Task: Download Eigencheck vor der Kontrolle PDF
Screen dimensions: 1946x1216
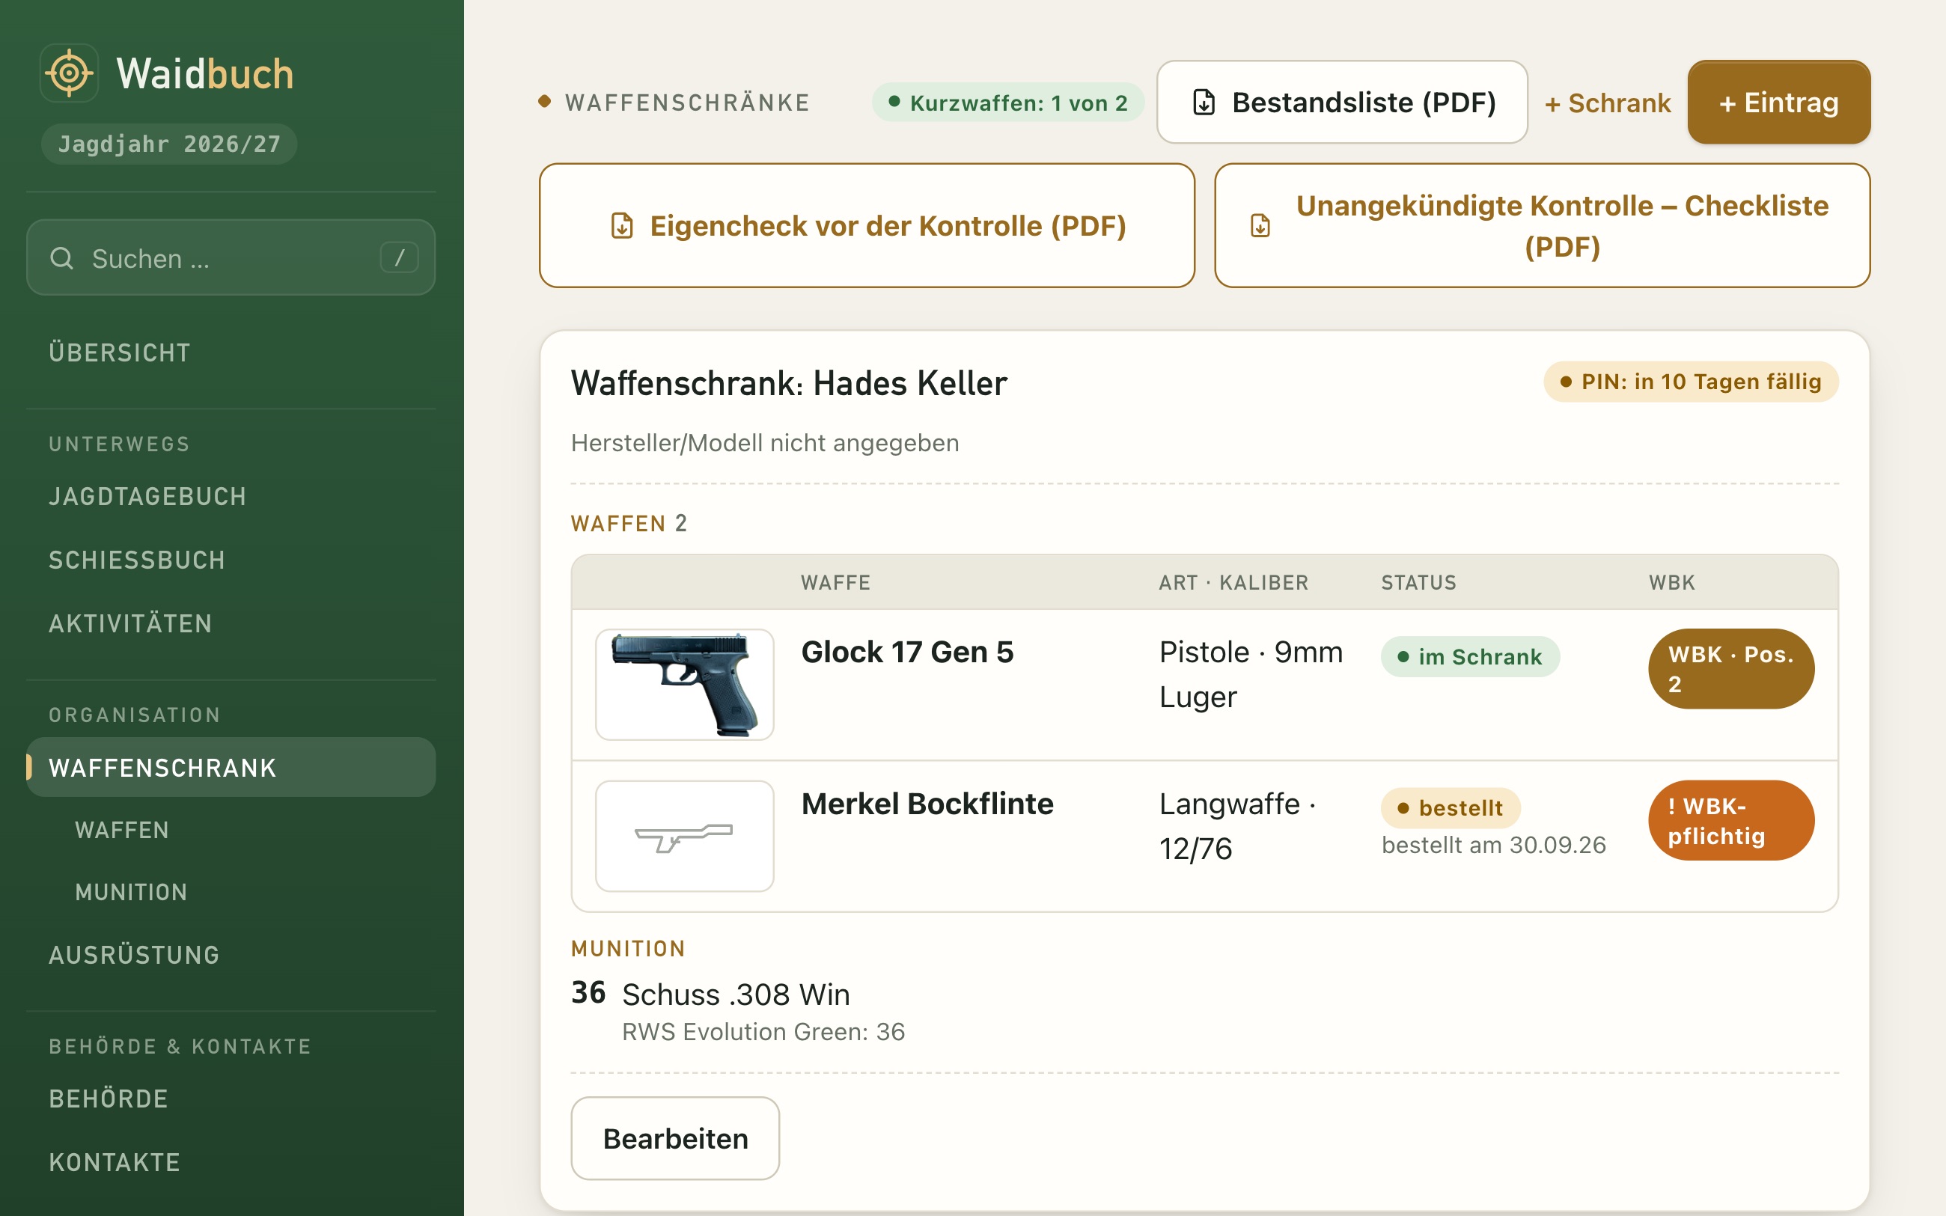Action: (867, 226)
